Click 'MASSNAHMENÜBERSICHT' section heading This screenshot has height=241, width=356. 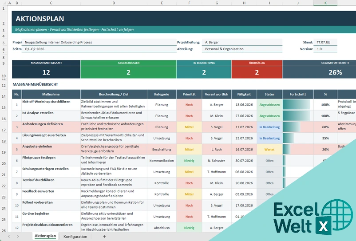pyautogui.click(x=36, y=84)
